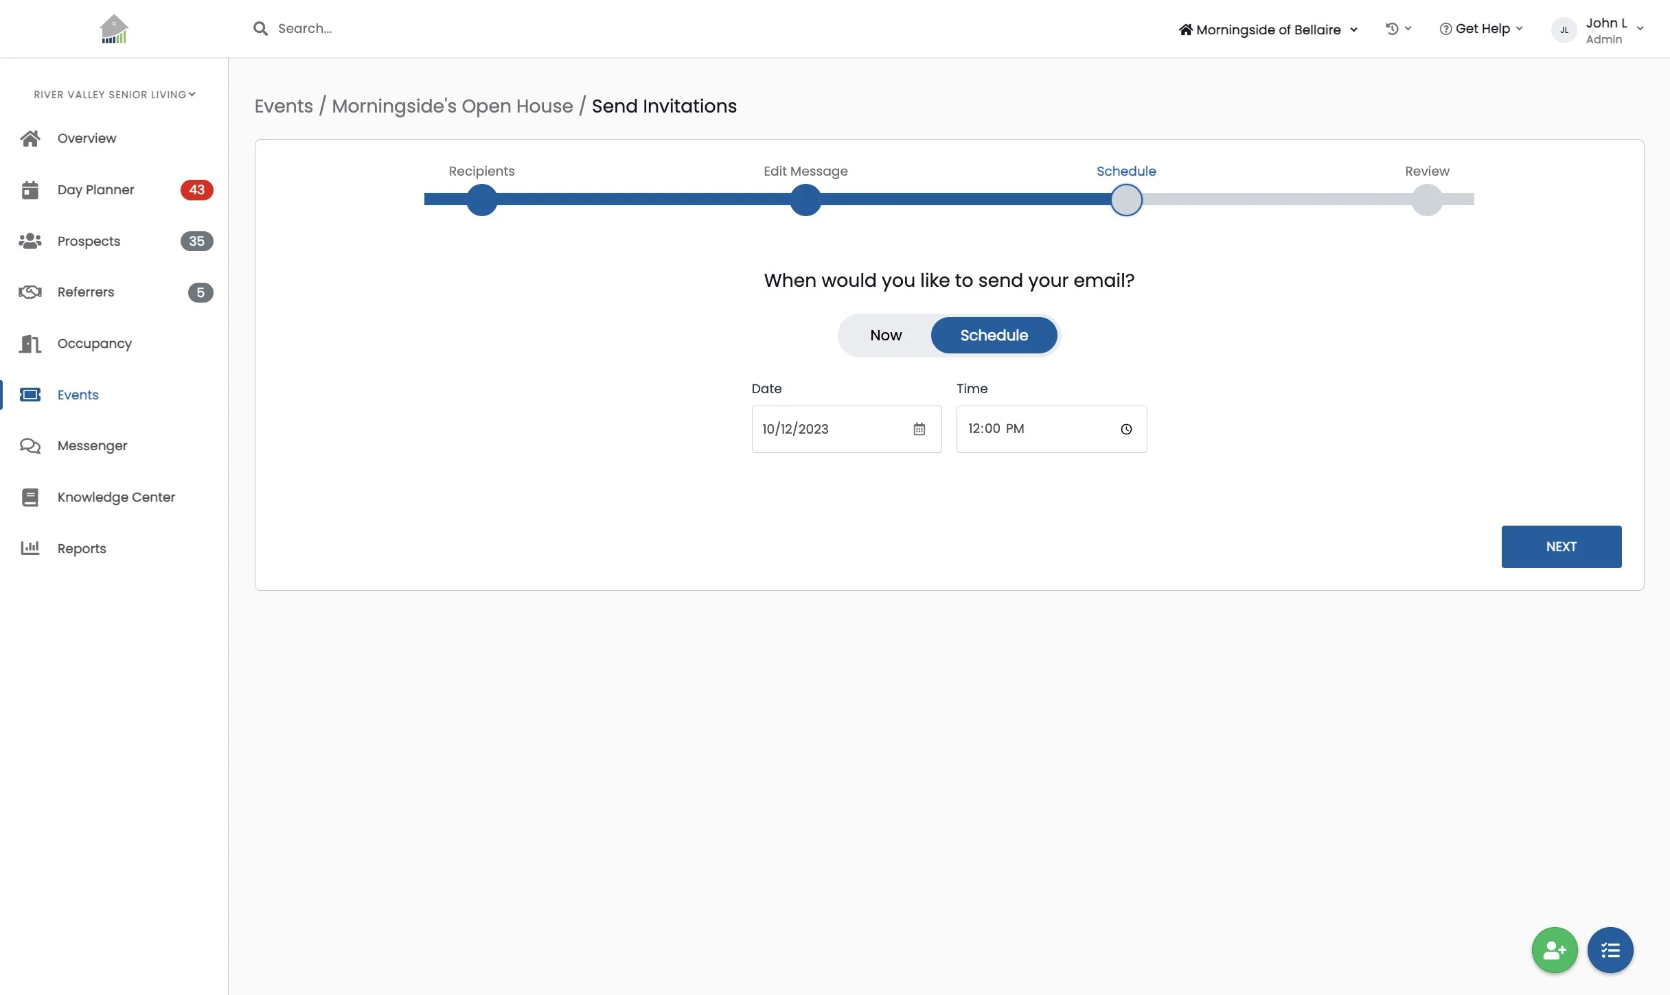Expand the Morningside of Bellaire community dropdown
Image resolution: width=1670 pixels, height=995 pixels.
[x=1268, y=30]
